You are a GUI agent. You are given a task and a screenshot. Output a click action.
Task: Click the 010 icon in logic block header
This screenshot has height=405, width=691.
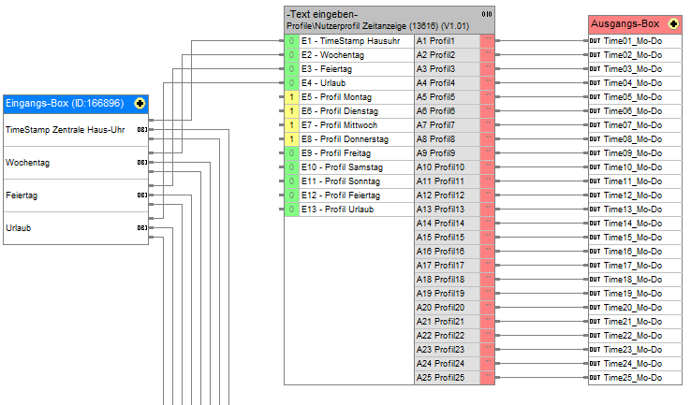(486, 14)
